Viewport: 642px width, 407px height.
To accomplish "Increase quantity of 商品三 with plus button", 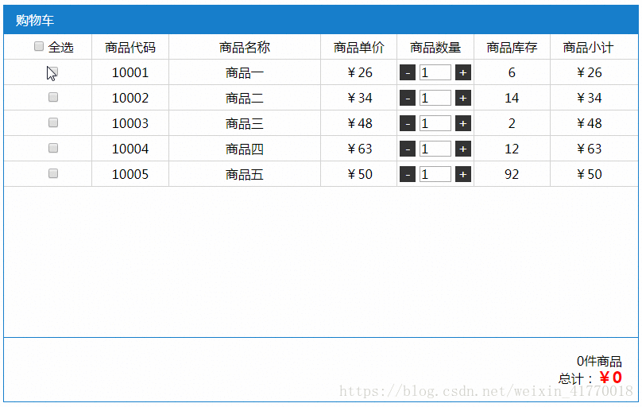I will point(463,123).
